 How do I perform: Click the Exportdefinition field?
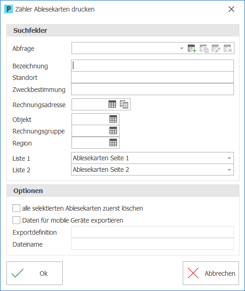coord(152,232)
